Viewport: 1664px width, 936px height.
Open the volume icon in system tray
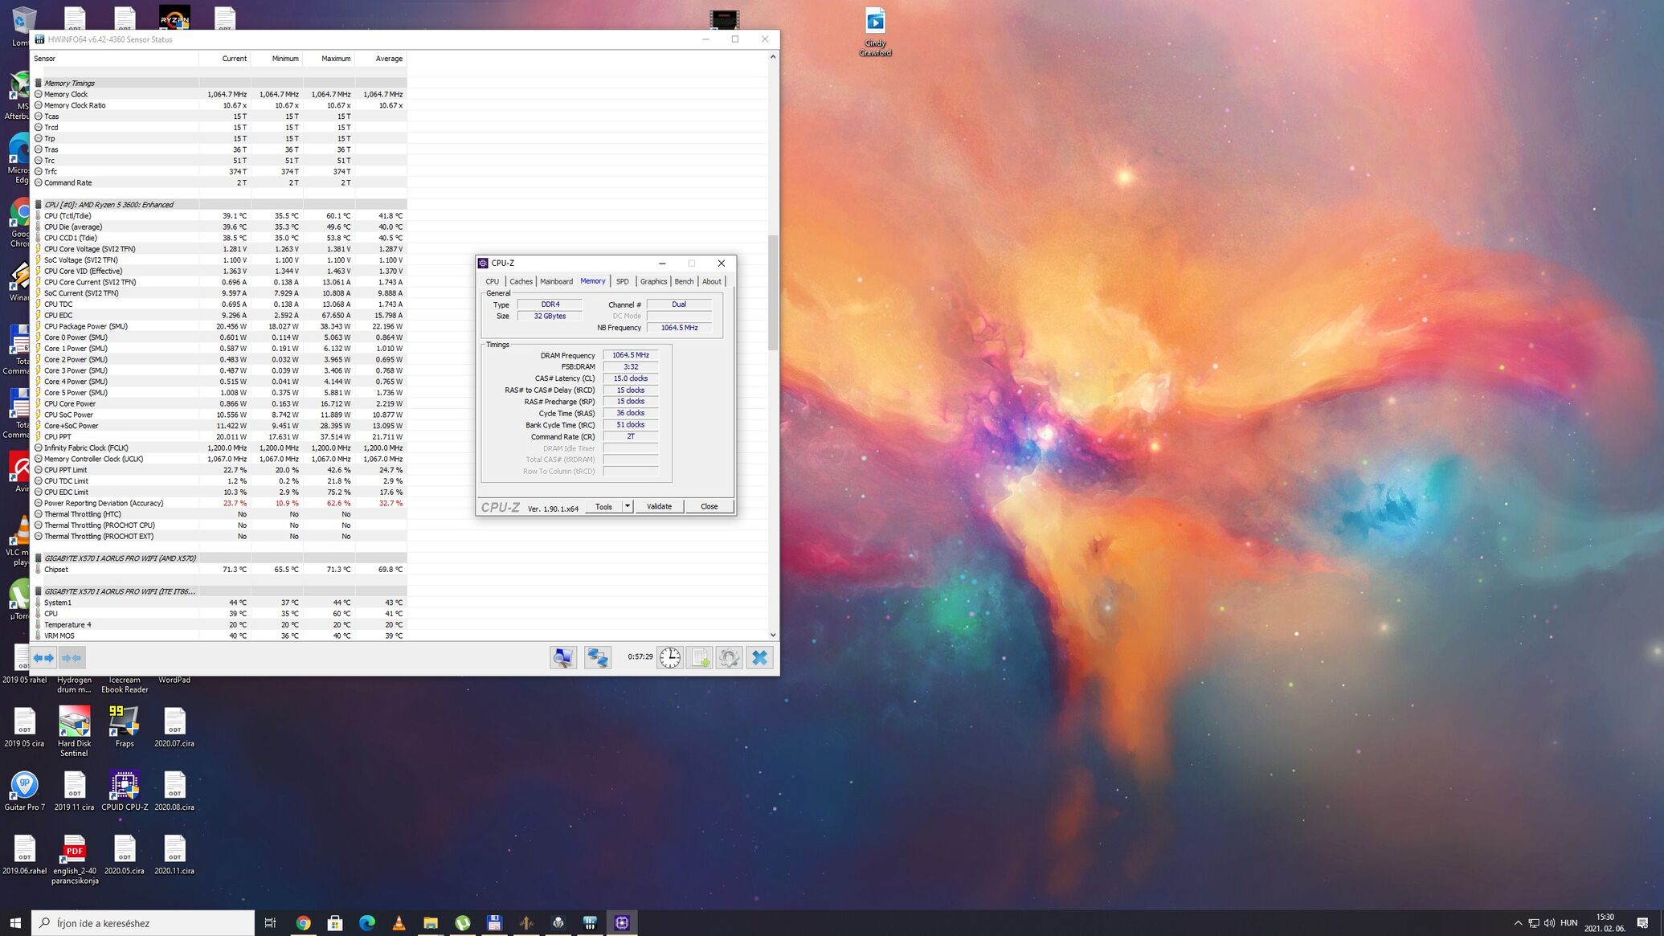pyautogui.click(x=1549, y=923)
